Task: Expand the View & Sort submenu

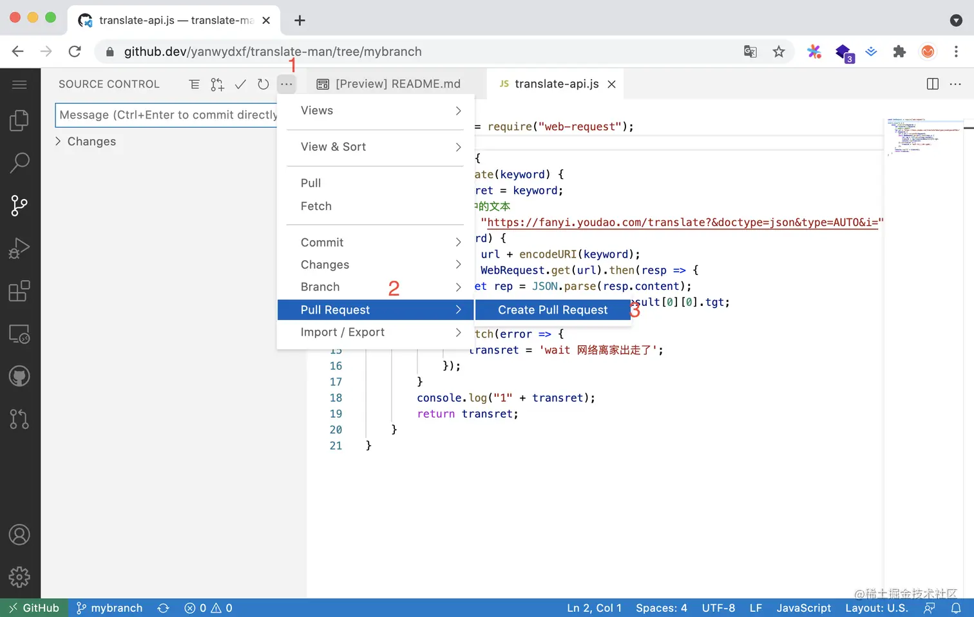Action: pyautogui.click(x=376, y=147)
